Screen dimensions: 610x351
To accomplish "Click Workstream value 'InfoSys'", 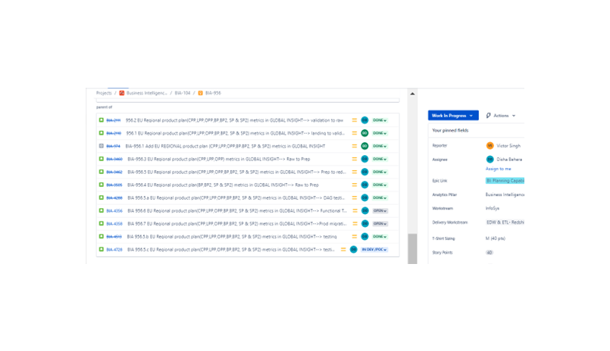I will point(492,209).
